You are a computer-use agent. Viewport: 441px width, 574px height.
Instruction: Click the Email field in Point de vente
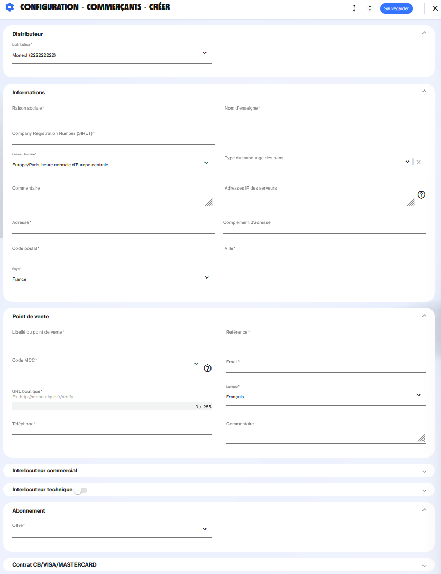(326, 367)
